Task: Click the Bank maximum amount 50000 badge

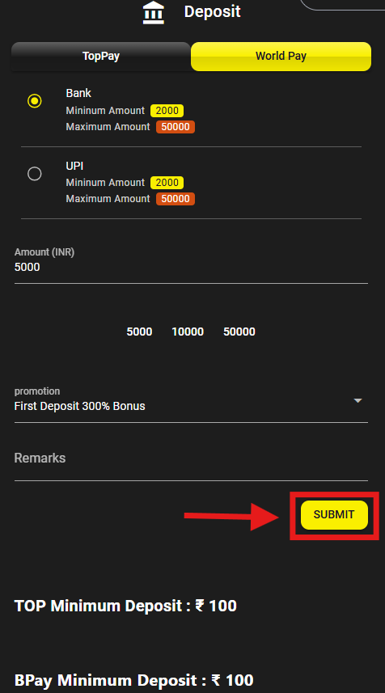Action: point(176,127)
